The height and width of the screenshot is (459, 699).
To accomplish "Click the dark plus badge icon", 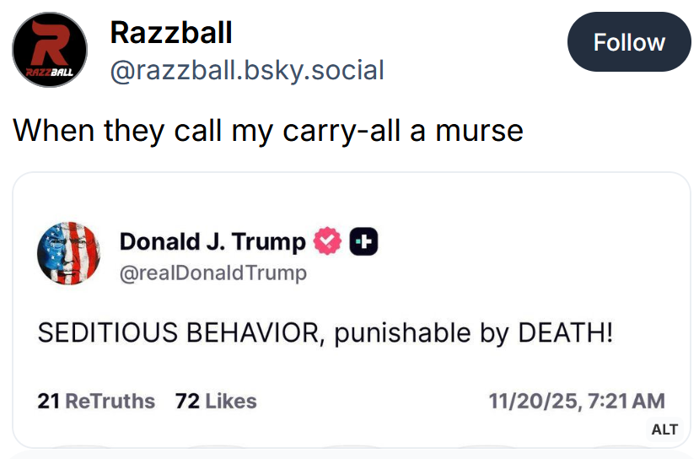I will [363, 241].
